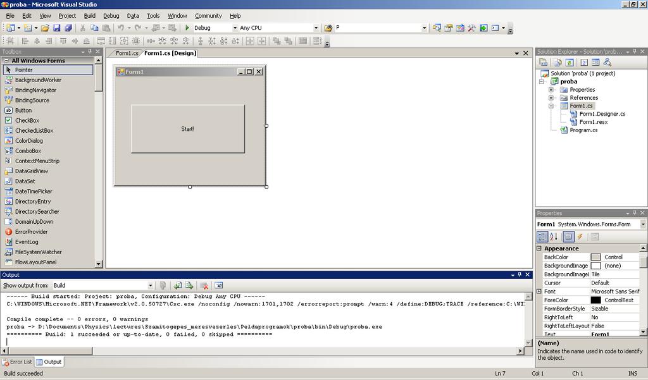Toggle Categorized view in Properties panel

542,236
